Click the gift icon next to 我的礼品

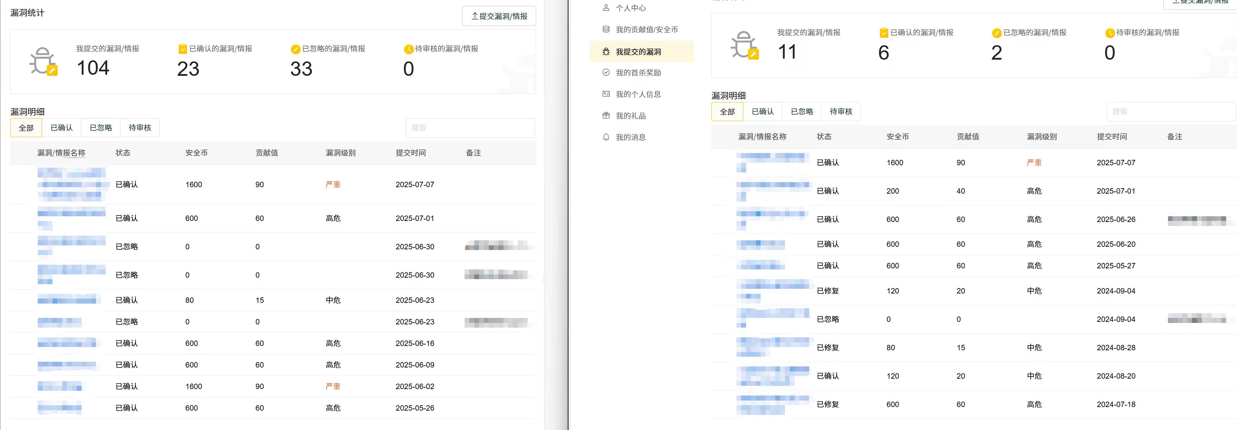(x=606, y=116)
